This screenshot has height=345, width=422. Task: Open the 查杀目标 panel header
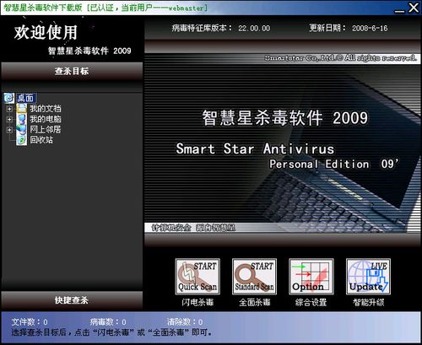coord(72,72)
